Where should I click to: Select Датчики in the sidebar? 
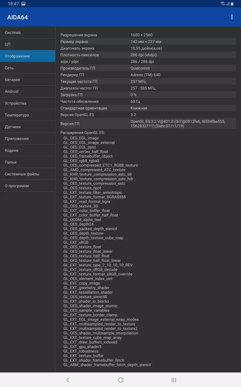28,127
